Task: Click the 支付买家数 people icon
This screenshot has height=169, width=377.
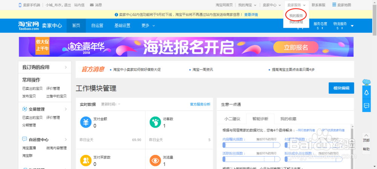Action: 86,161
